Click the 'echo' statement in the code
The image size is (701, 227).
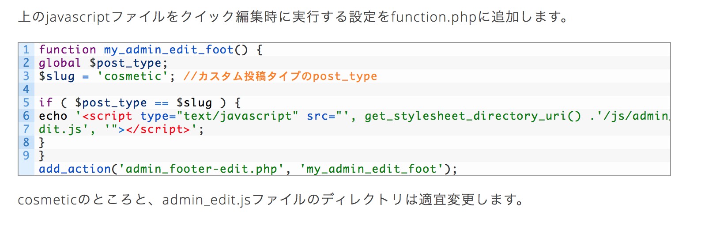point(53,116)
